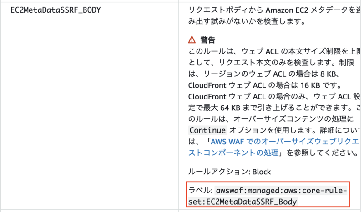This screenshot has height=212, width=364.
Task: Click the set:EC2MetaDataSSRF_Body label code line
Action: point(243,202)
